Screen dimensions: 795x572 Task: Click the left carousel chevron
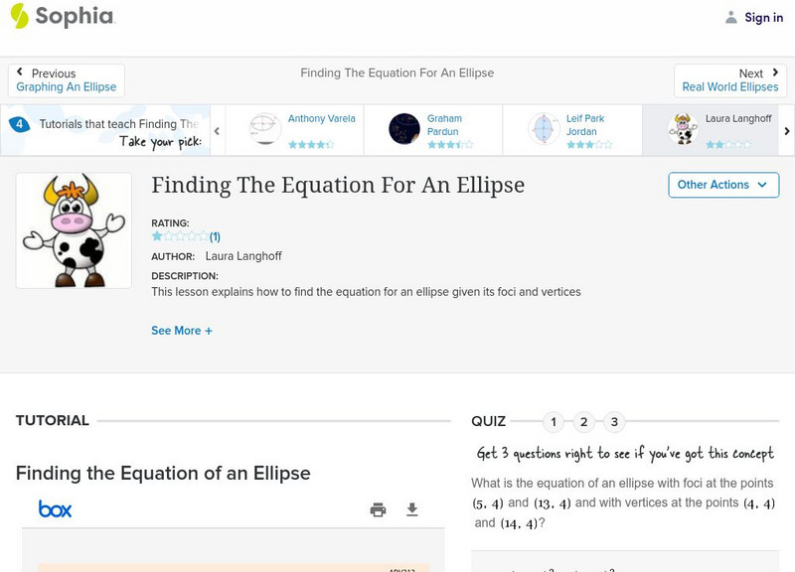[216, 129]
